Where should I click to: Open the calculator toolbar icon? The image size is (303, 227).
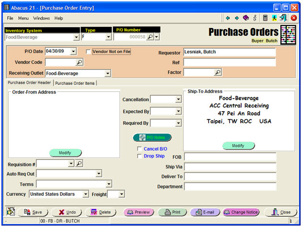(x=265, y=18)
